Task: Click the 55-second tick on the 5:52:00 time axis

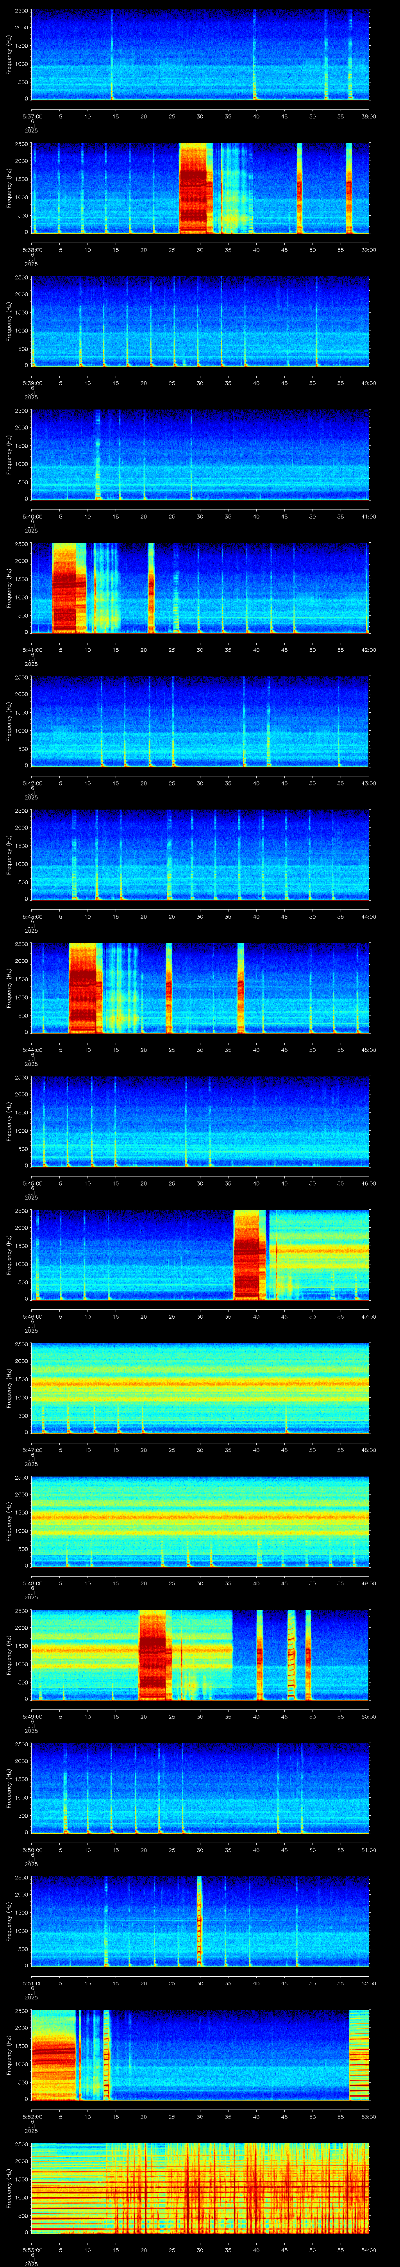Action: click(x=340, y=2116)
